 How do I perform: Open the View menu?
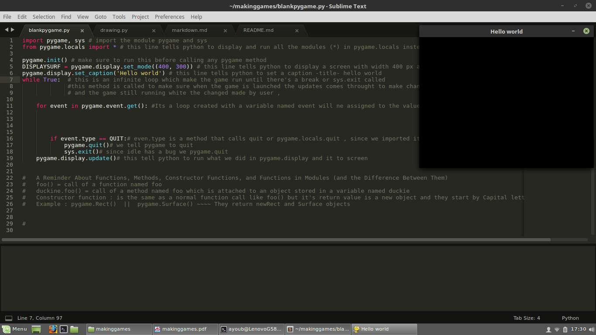83,17
